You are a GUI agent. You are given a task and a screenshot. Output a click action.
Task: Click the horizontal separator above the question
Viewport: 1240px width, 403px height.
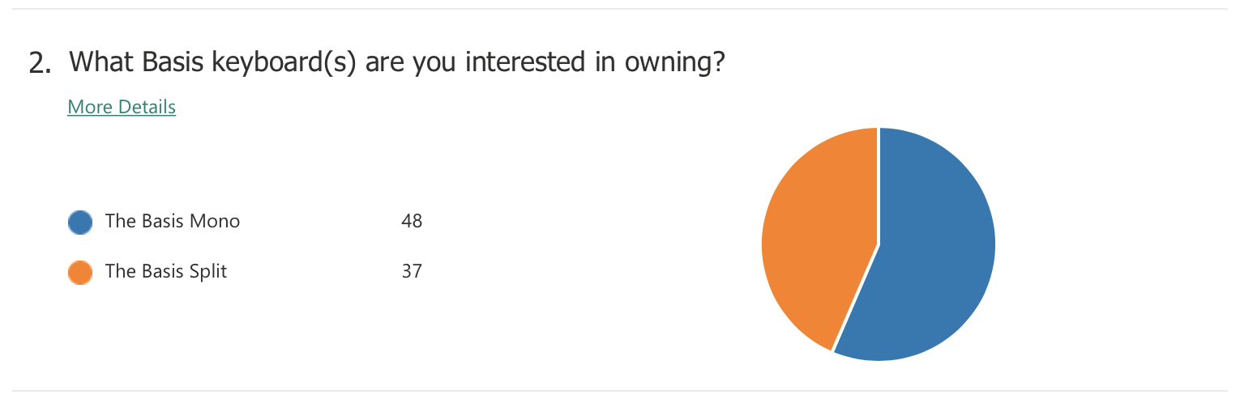(620, 9)
